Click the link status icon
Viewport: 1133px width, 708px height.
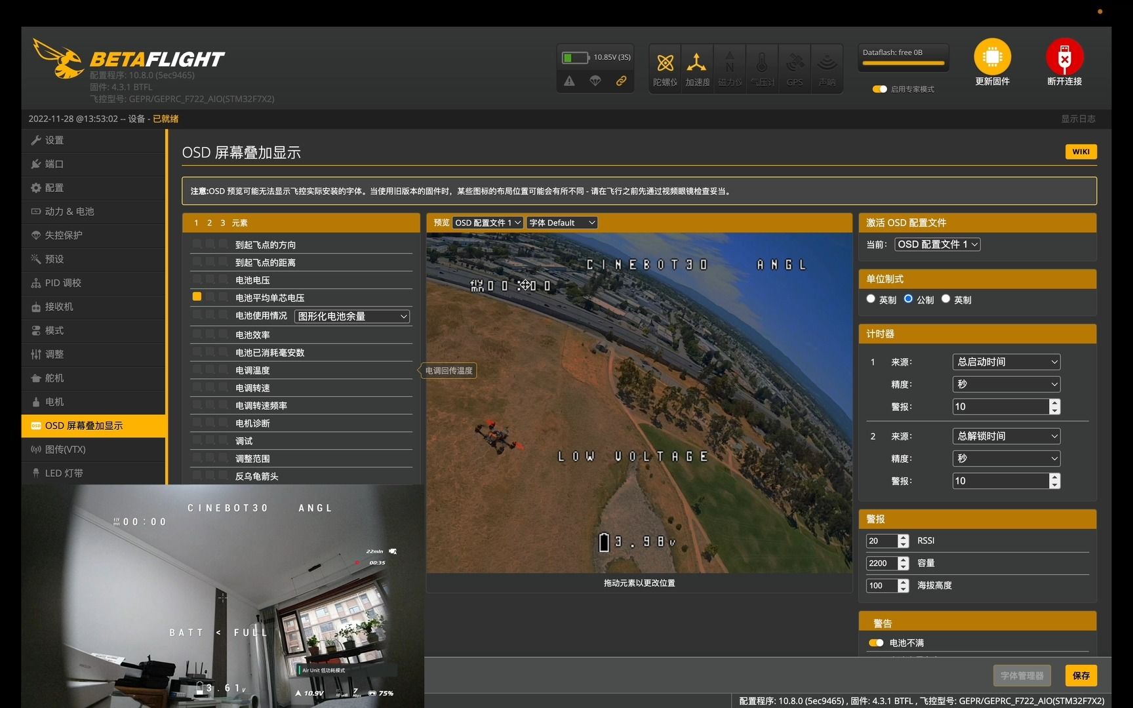621,81
